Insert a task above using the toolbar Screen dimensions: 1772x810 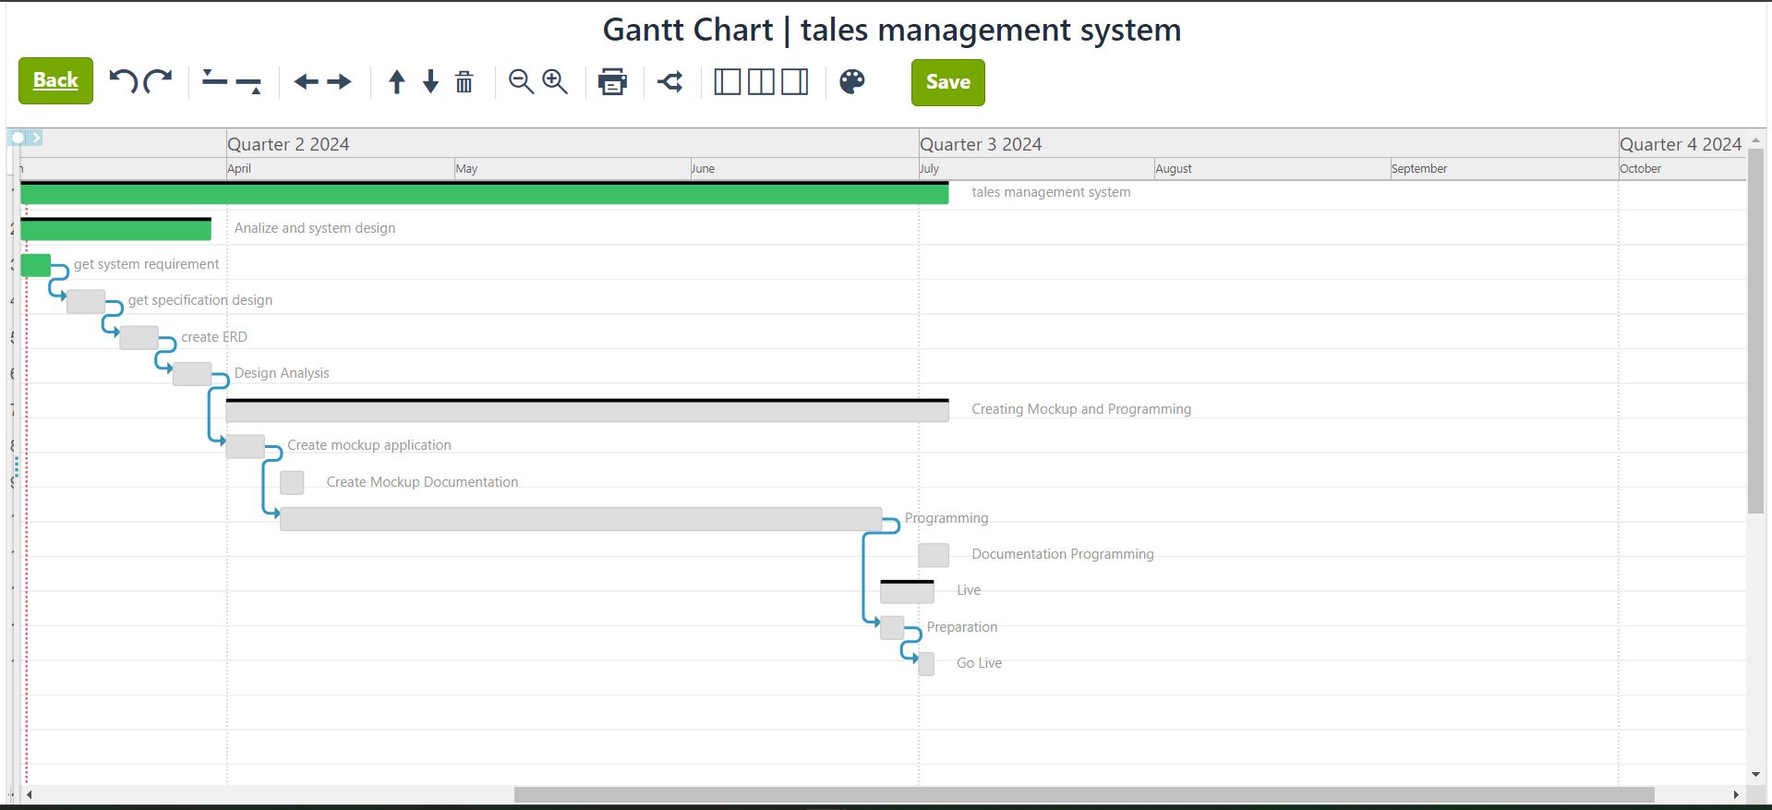tap(214, 80)
